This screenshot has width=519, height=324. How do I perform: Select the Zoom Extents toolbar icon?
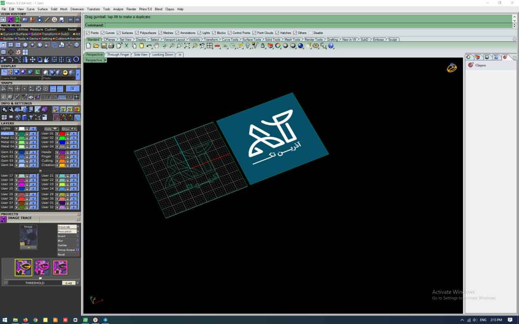(187, 46)
